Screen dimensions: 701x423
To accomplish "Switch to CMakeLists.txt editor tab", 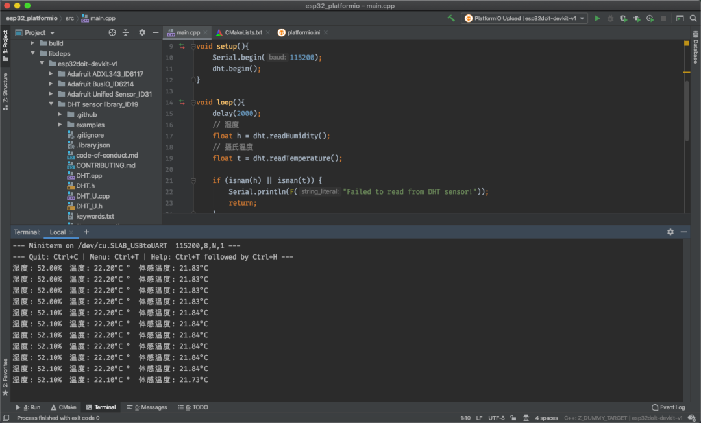I will pyautogui.click(x=243, y=32).
